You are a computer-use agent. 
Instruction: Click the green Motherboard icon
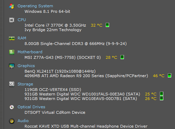[x=12, y=52]
